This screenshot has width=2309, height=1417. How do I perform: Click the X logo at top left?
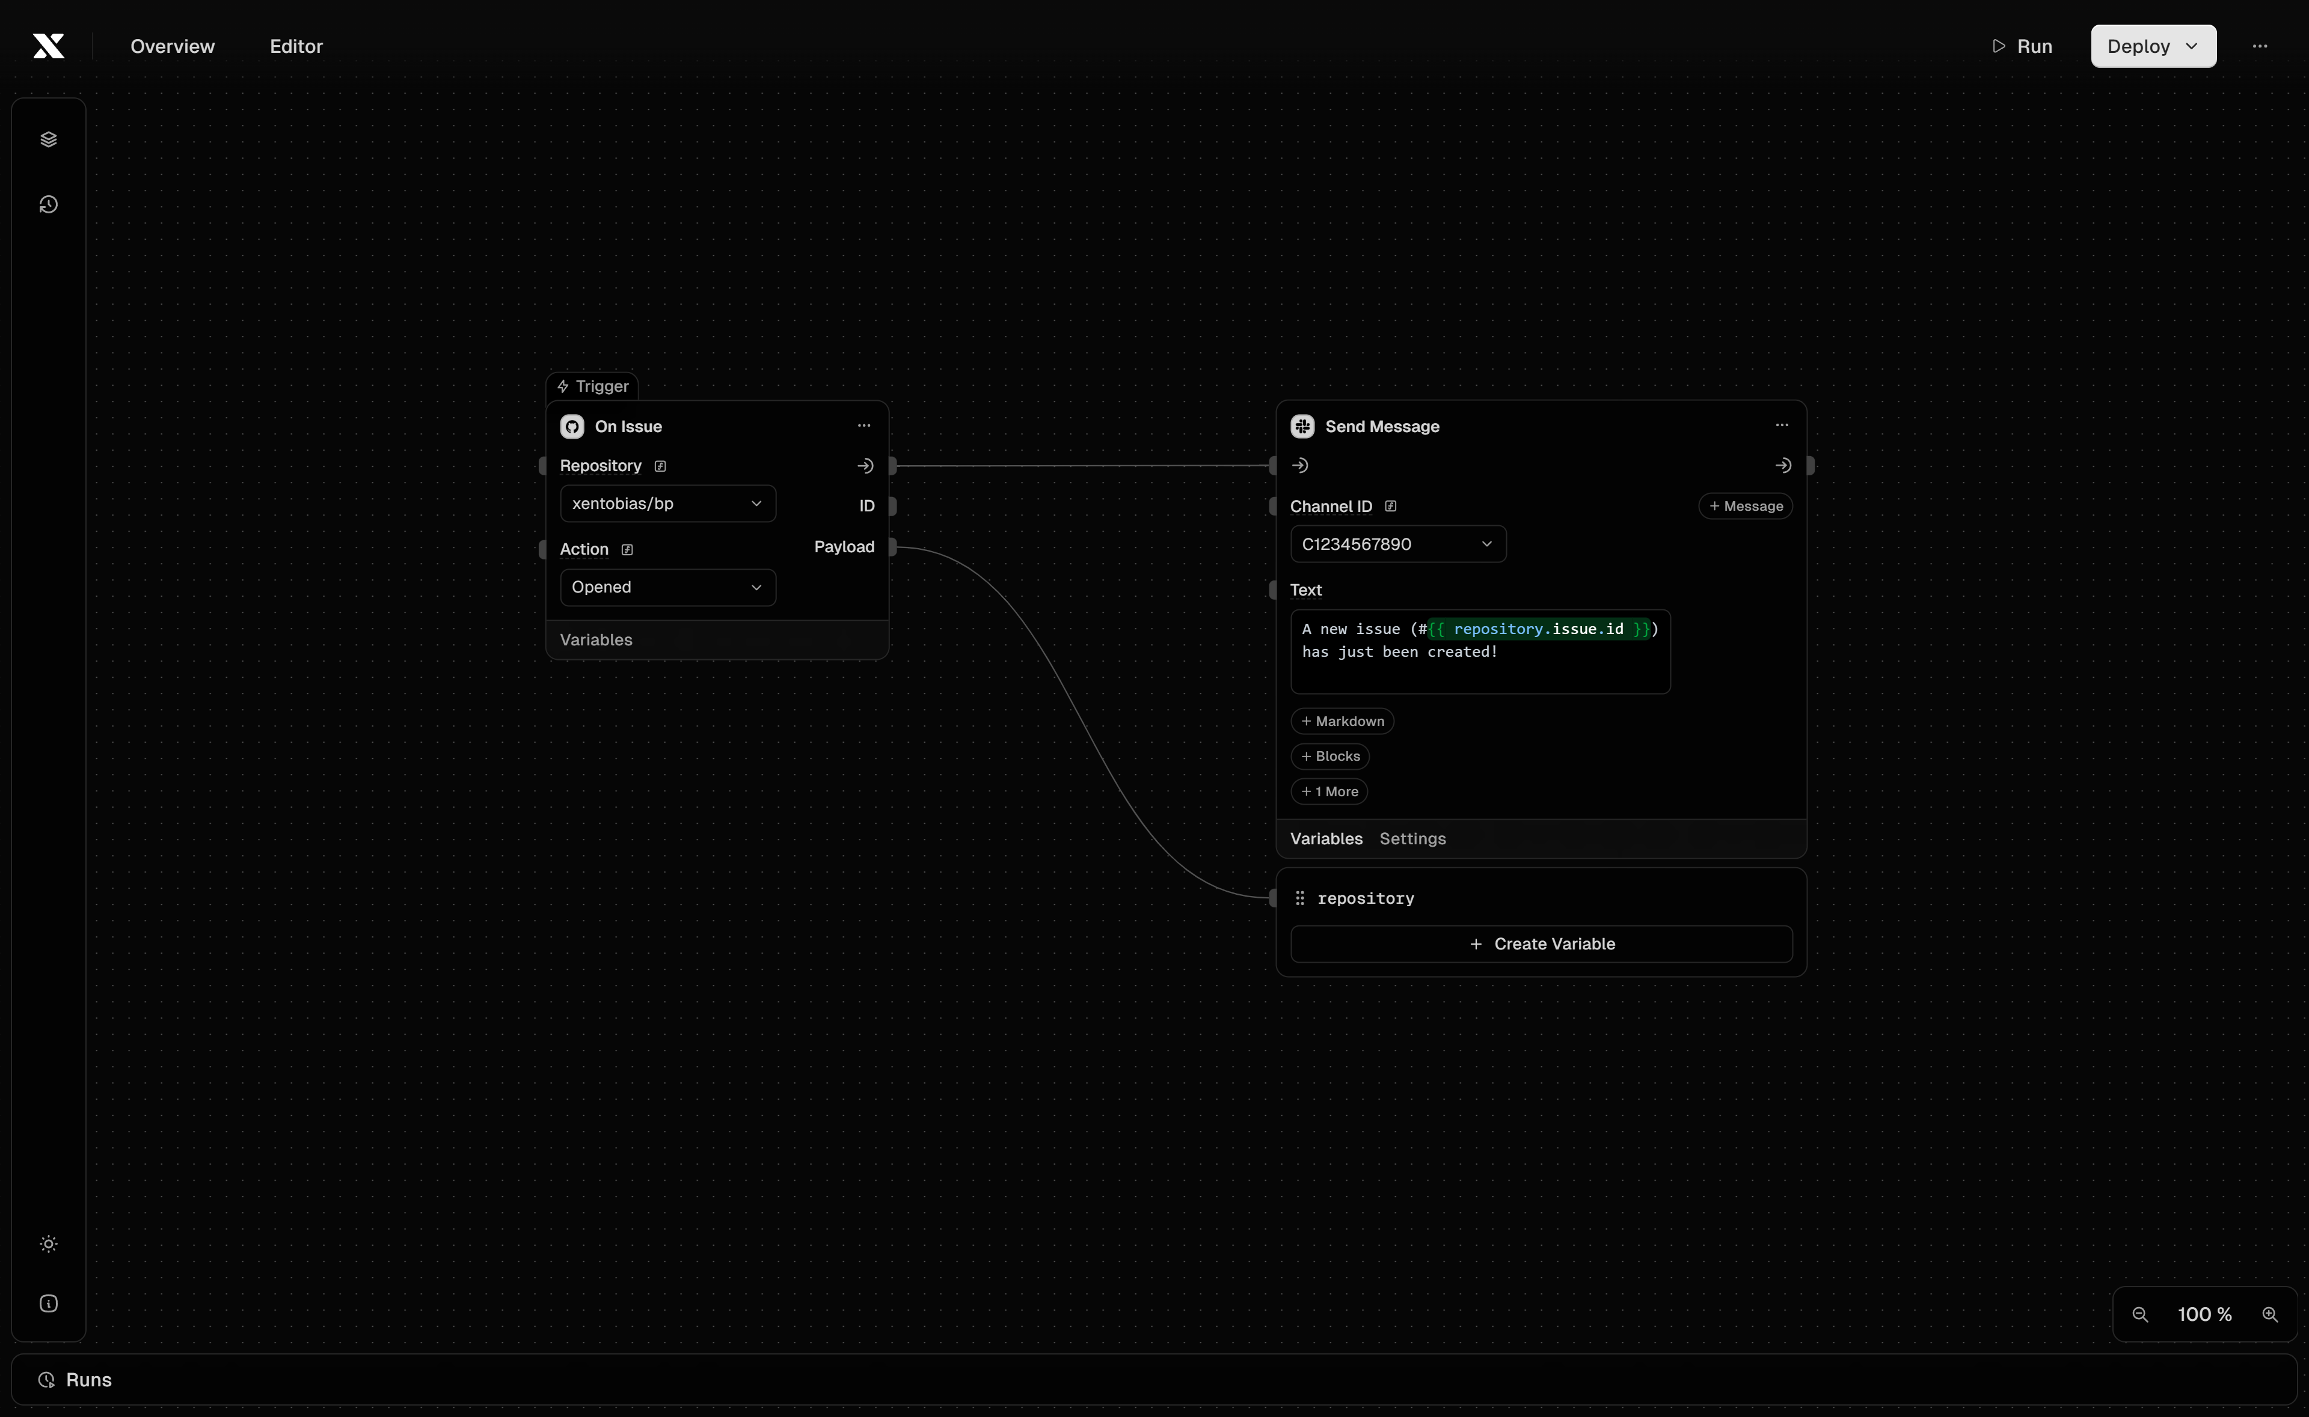tap(49, 46)
